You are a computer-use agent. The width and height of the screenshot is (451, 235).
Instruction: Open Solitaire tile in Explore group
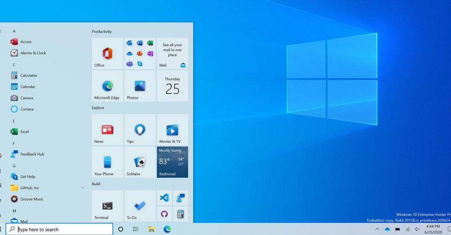(x=140, y=162)
